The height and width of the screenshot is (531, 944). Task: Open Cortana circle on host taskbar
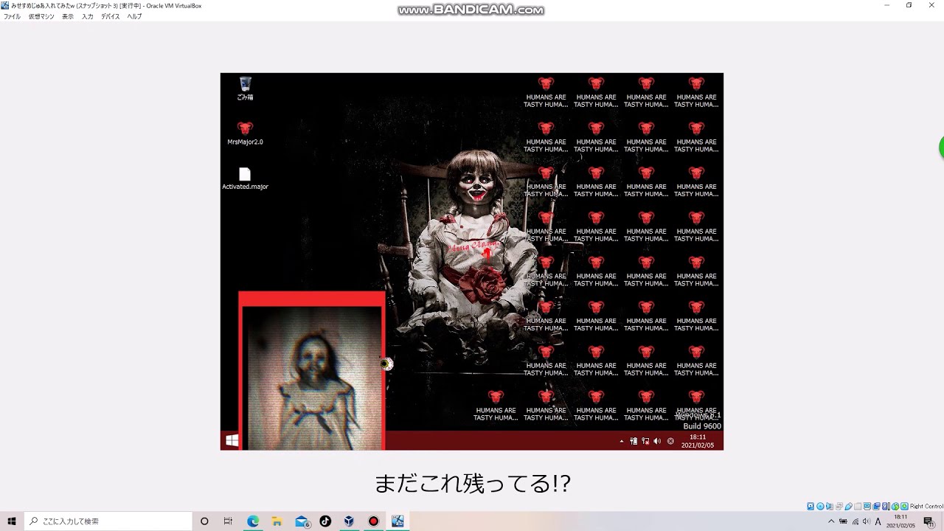tap(204, 521)
